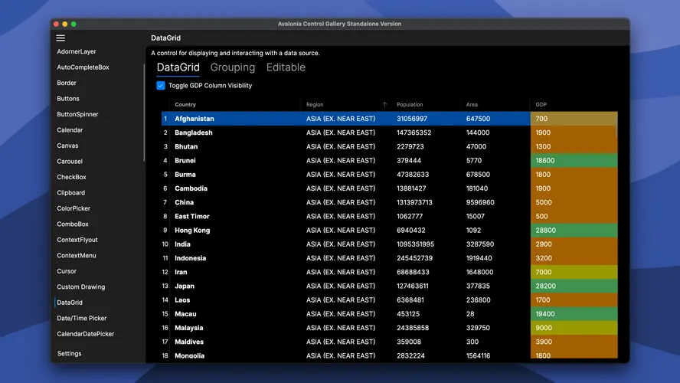Select CheckBox in the sidebar list
680x383 pixels.
(71, 177)
